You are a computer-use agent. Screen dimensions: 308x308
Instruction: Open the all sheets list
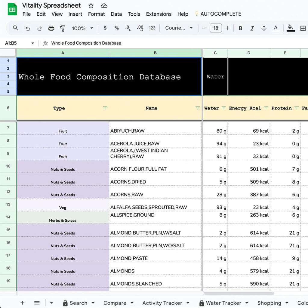pyautogui.click(x=37, y=303)
